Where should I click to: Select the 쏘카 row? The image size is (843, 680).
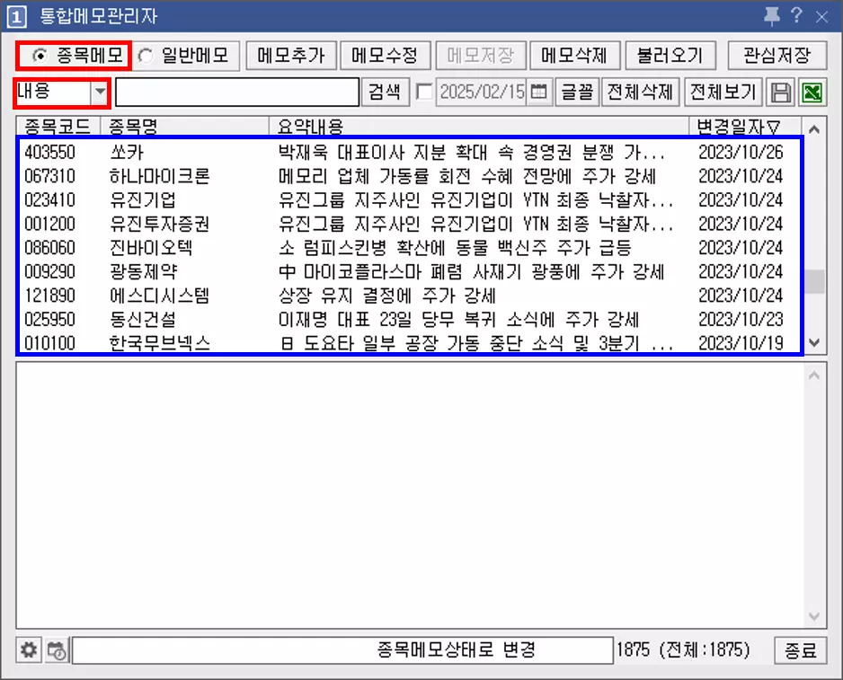410,152
